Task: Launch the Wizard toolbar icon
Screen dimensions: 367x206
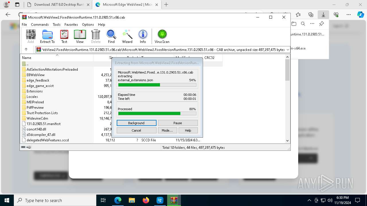Action: 127,36
